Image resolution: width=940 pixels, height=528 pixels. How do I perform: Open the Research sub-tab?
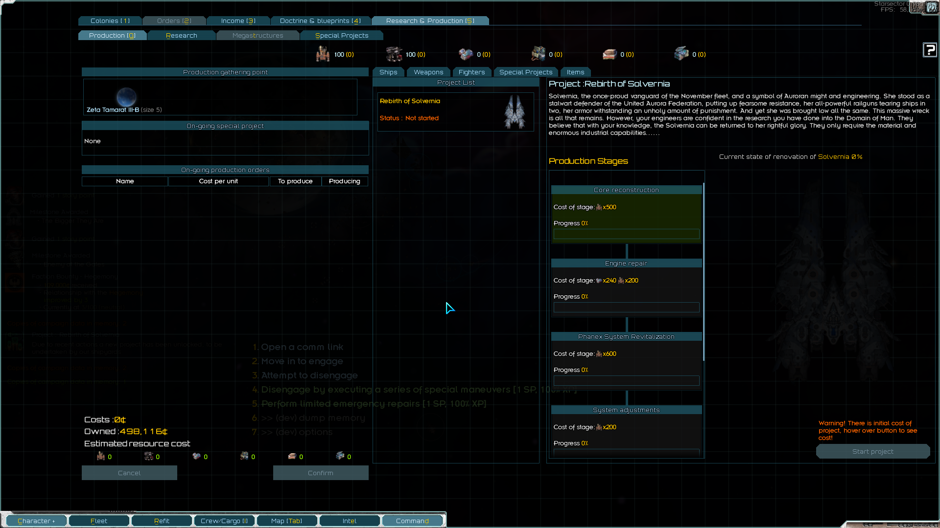[182, 35]
